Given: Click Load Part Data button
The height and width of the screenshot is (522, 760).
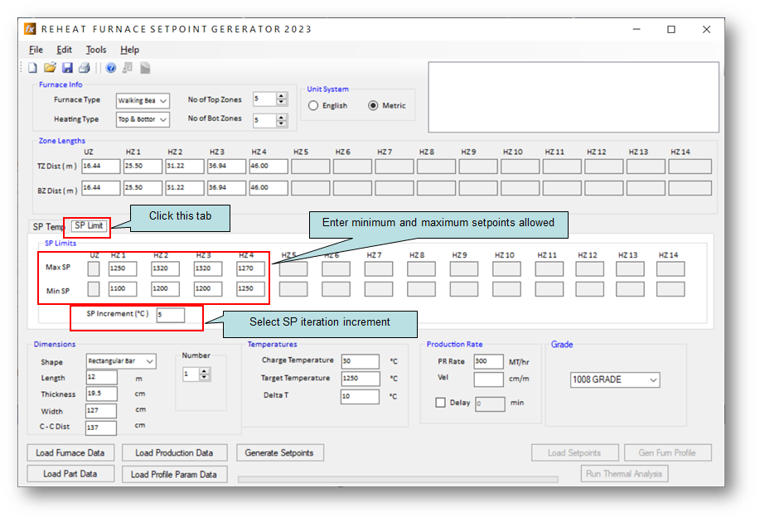Looking at the screenshot, I should click(70, 474).
